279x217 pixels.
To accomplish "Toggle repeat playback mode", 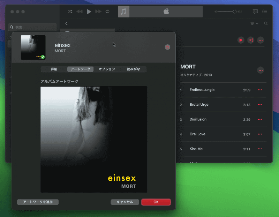I will 107,12.
